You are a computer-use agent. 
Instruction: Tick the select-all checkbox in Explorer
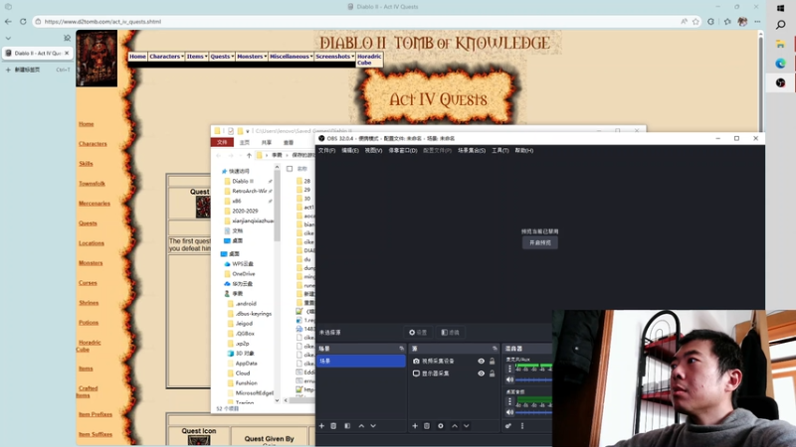(290, 168)
